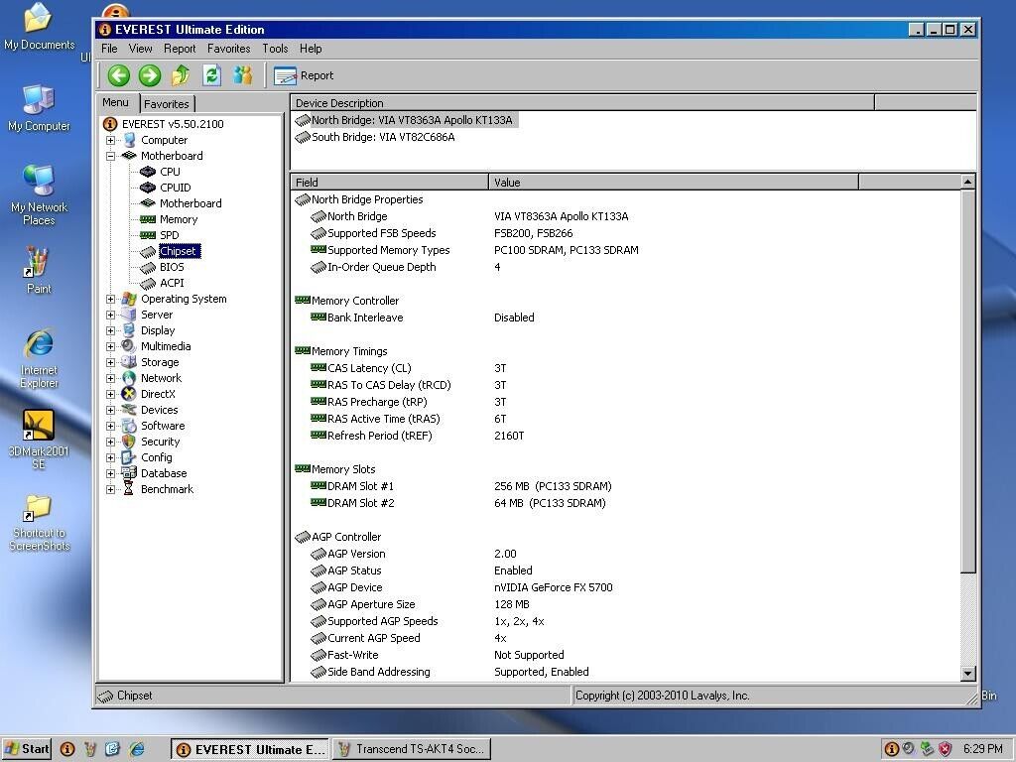Open the Paint desktop shortcut

coord(39,270)
